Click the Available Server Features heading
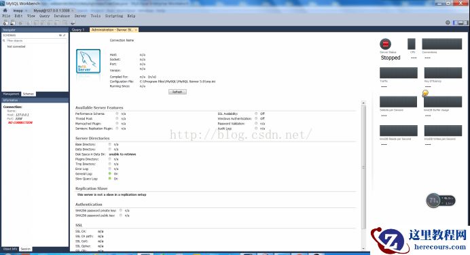Image resolution: width=470 pixels, height=255 pixels. (x=99, y=107)
